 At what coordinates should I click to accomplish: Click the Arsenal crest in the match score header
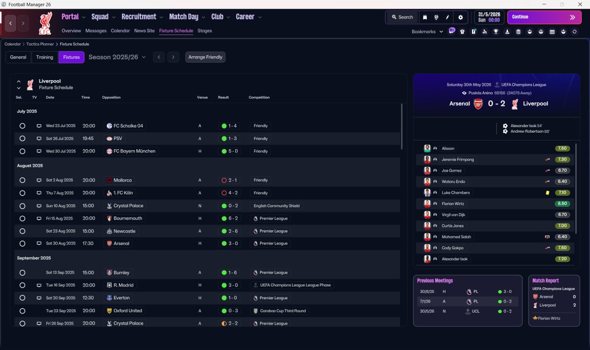click(478, 104)
